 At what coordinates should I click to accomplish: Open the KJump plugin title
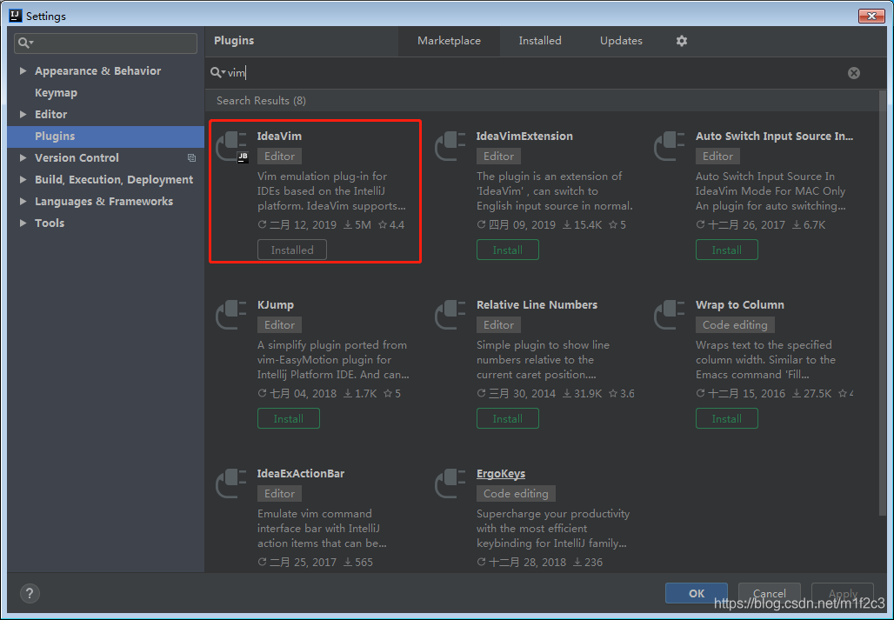point(276,305)
